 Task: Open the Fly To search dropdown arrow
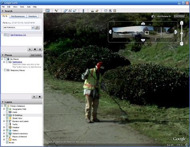[x=33, y=27]
